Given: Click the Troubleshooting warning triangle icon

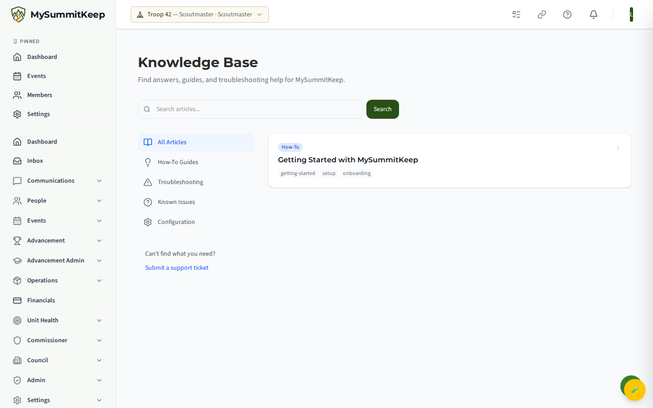Looking at the screenshot, I should [148, 182].
